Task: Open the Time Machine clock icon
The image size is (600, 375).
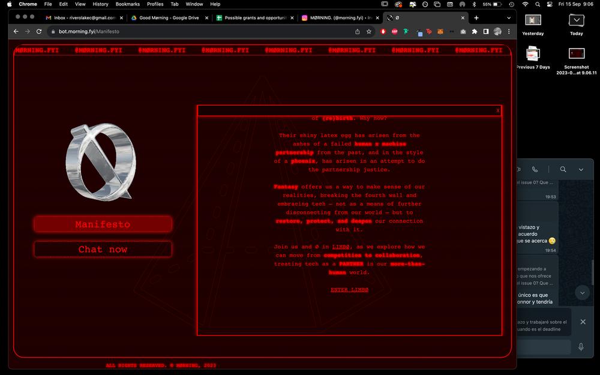Action: 512,4
